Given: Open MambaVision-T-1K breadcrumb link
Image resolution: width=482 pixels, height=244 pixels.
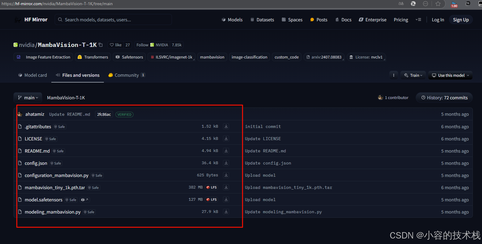Looking at the screenshot, I should point(66,97).
